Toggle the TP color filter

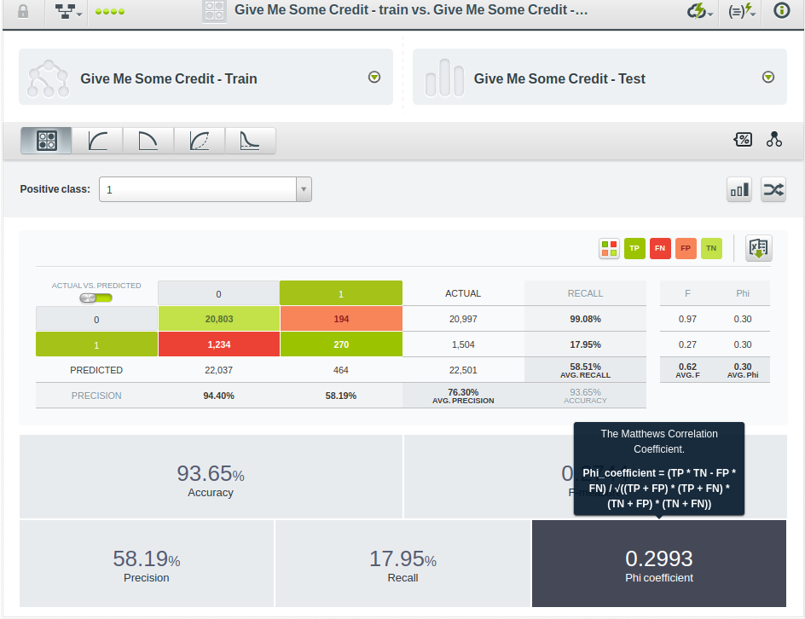click(x=634, y=248)
